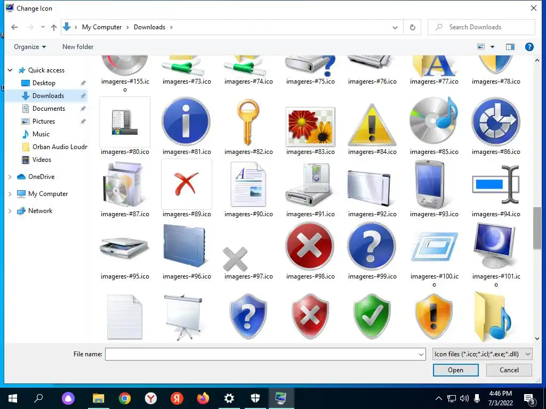
Task: Create a New folder
Action: click(78, 47)
